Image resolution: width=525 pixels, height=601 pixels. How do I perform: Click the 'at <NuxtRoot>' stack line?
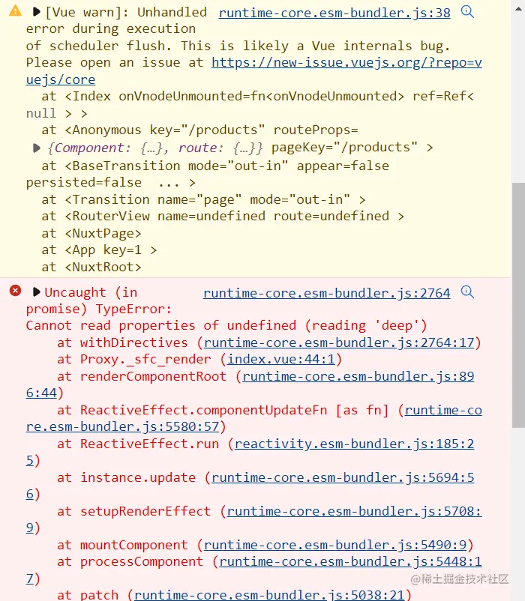point(91,268)
